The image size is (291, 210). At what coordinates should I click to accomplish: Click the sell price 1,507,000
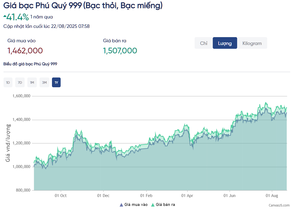point(120,51)
